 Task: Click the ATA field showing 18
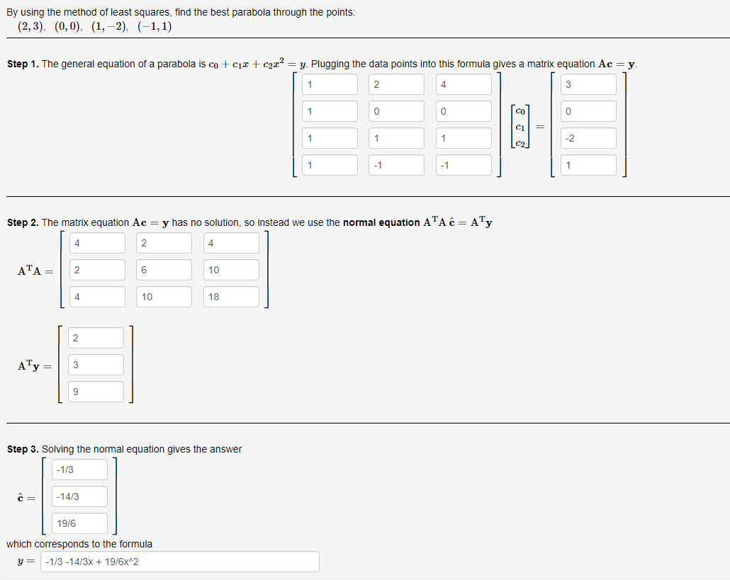tap(230, 296)
